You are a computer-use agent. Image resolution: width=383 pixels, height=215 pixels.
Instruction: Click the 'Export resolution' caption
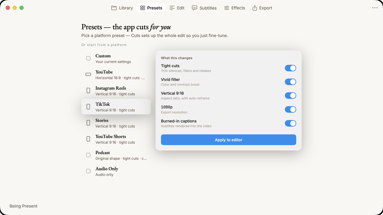coord(174,112)
